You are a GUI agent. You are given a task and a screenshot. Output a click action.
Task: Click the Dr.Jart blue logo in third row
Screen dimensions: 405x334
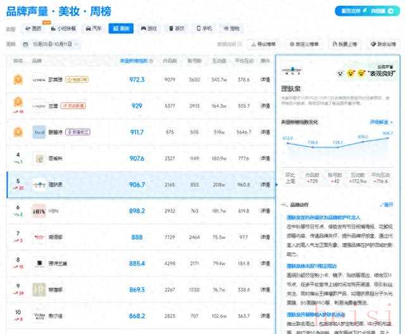pyautogui.click(x=39, y=132)
